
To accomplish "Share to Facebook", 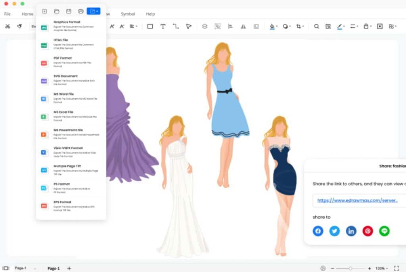I will 318,231.
